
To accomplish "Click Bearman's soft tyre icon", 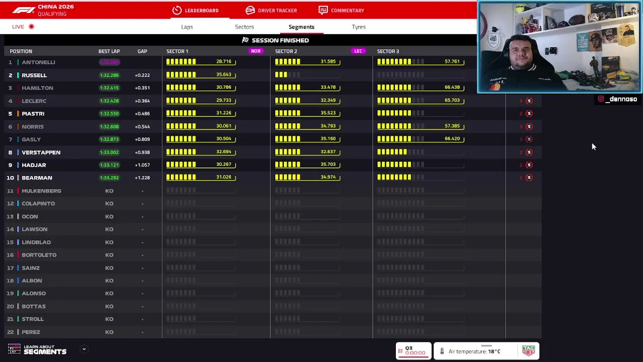I will point(528,177).
